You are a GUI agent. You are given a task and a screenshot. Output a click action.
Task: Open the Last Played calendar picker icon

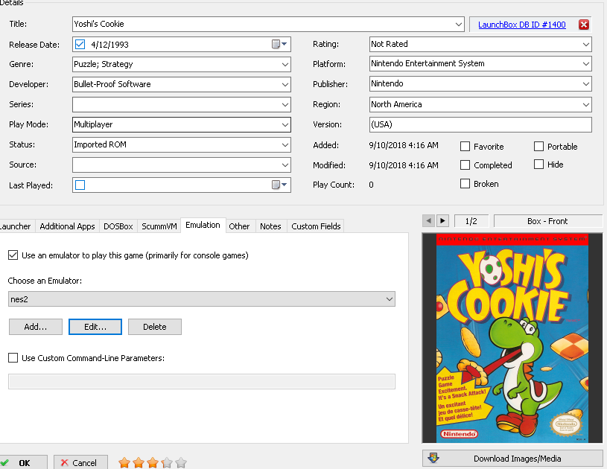coord(279,185)
